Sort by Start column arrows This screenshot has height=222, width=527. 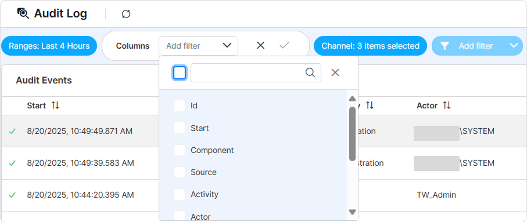coord(55,105)
